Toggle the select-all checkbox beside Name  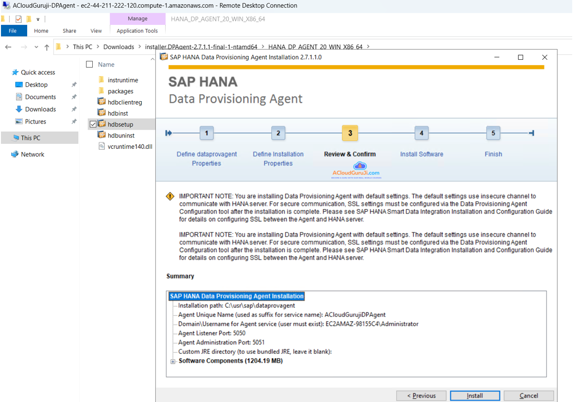[x=89, y=64]
